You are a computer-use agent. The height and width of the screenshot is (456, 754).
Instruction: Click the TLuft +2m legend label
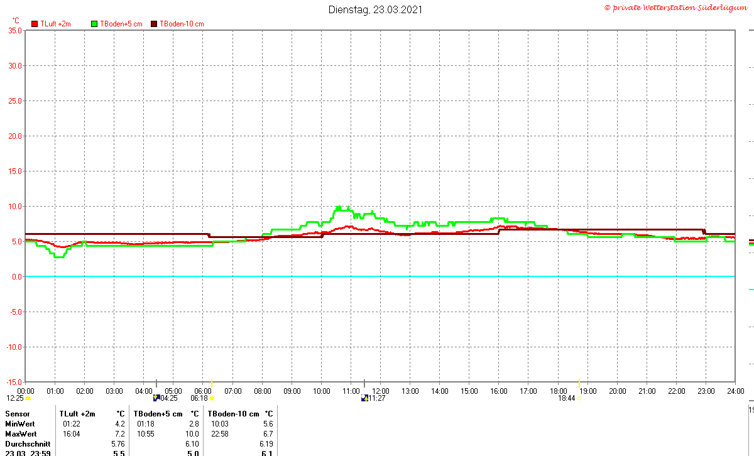pyautogui.click(x=55, y=24)
